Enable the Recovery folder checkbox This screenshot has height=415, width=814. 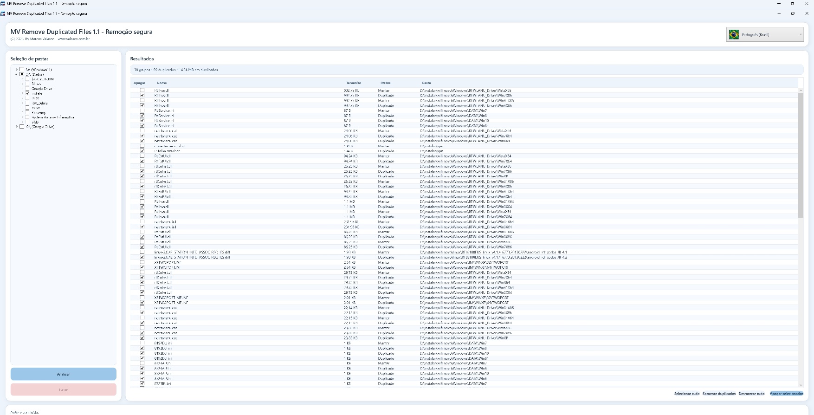tap(27, 112)
